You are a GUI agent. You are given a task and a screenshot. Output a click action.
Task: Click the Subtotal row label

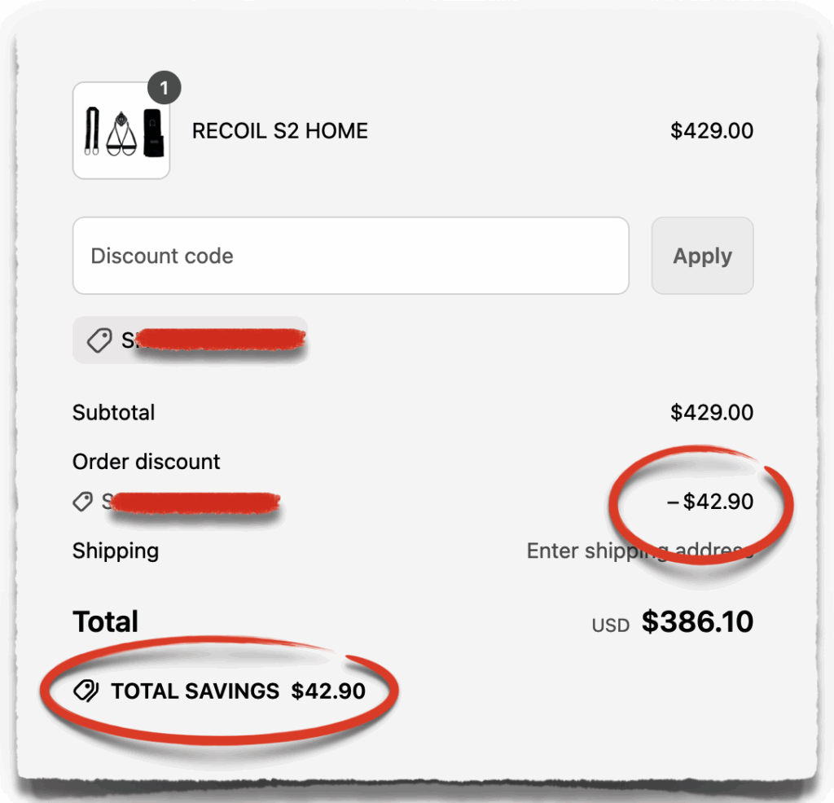point(114,413)
